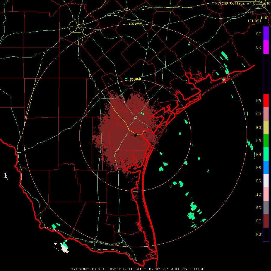Viewport: 271px width, 271px height.
Task: Click the GR pink legend color swatch
Action: click(x=266, y=114)
